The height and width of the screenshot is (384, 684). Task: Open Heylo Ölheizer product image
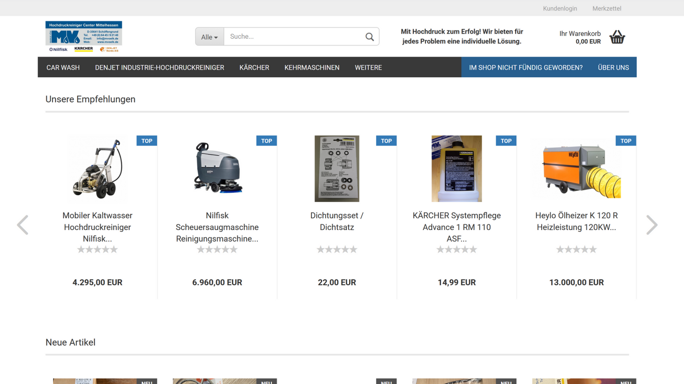click(576, 169)
